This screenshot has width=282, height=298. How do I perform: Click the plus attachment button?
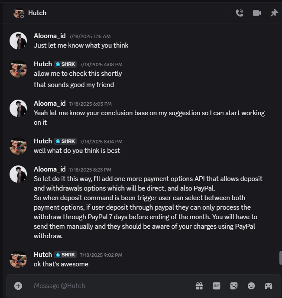[18, 285]
